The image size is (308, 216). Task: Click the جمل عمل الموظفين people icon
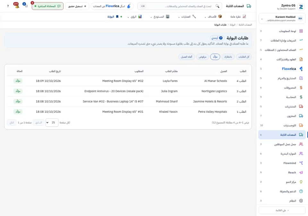[301, 144]
